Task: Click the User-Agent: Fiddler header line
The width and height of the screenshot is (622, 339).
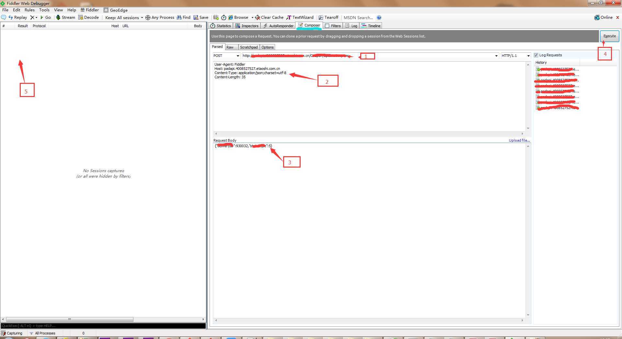Action: (x=230, y=64)
